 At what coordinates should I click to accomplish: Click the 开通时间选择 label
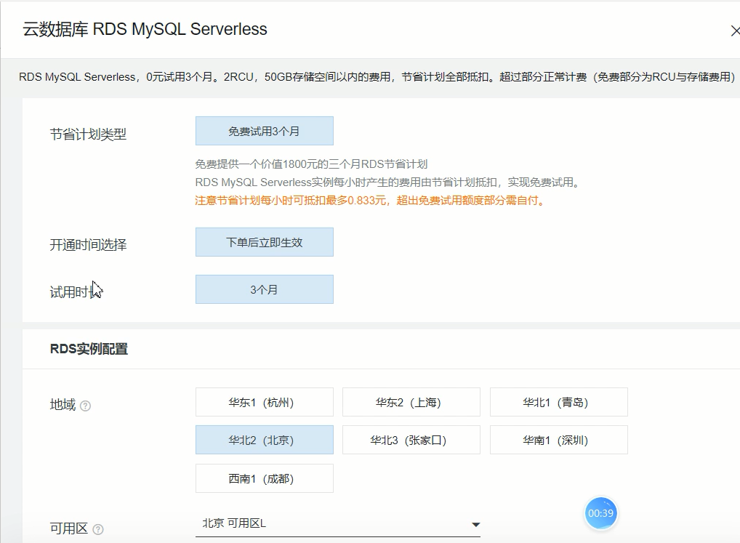coord(88,245)
